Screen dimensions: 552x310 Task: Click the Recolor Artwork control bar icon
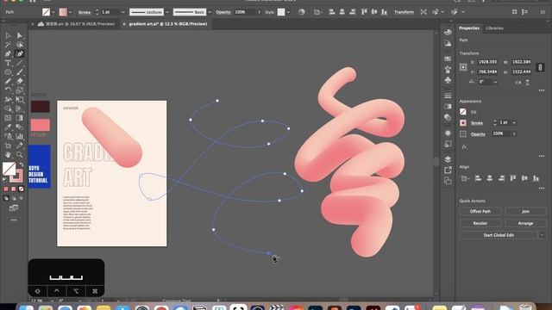(301, 12)
